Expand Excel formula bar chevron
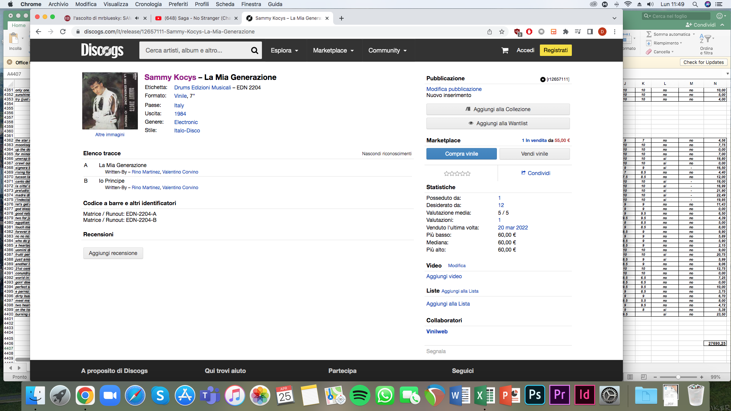The width and height of the screenshot is (731, 411). (727, 74)
